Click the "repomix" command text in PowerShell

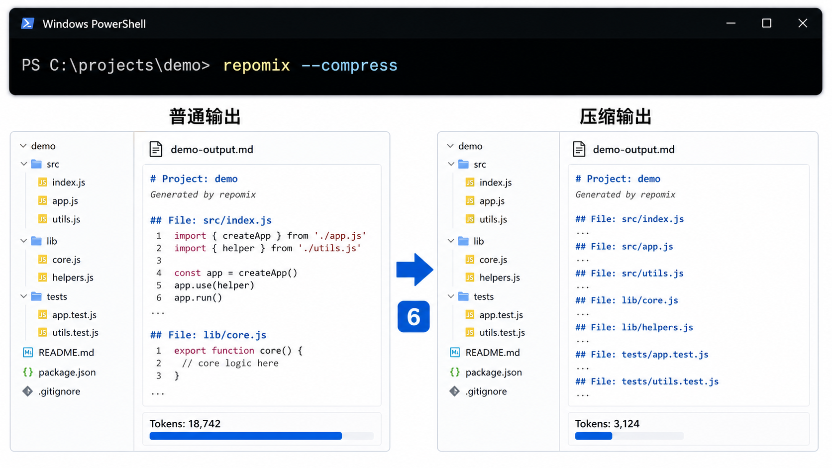pyautogui.click(x=257, y=66)
